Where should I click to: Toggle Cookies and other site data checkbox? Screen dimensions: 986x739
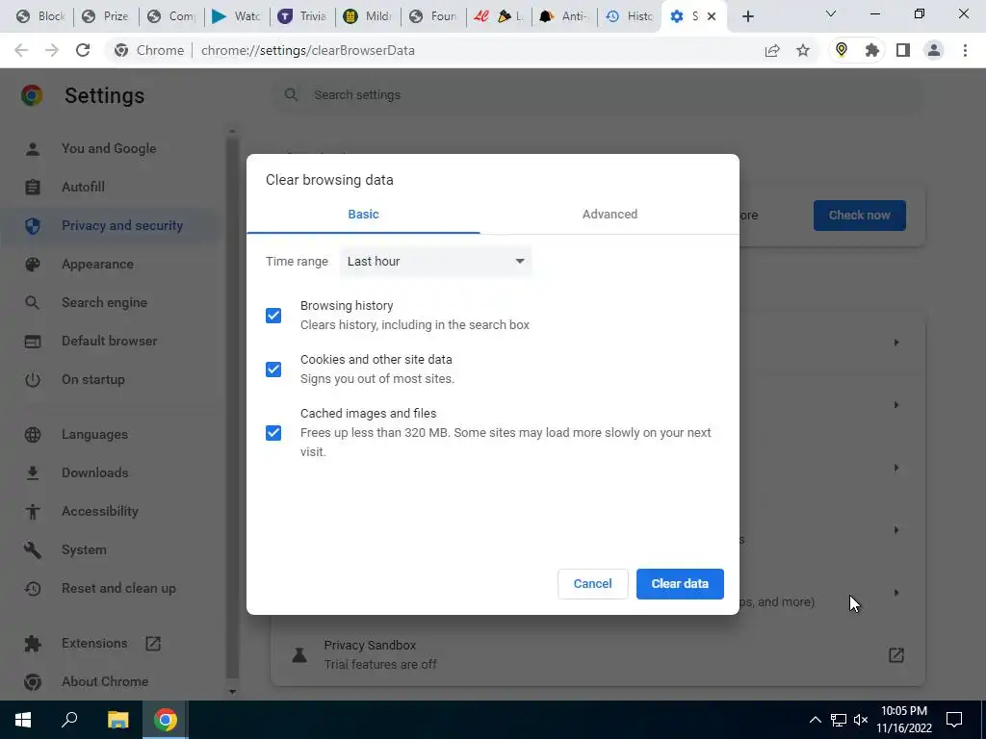(272, 369)
